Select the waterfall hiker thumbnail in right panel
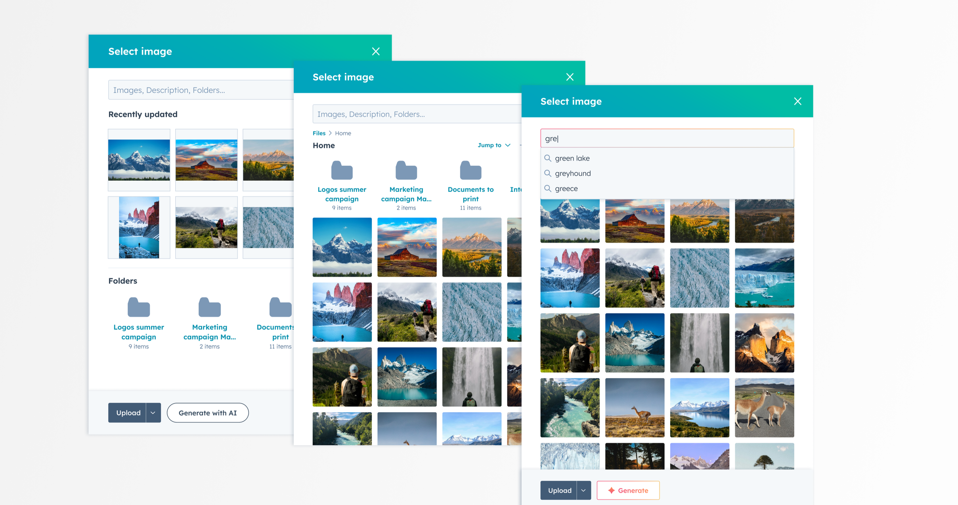This screenshot has height=505, width=958. (699, 343)
